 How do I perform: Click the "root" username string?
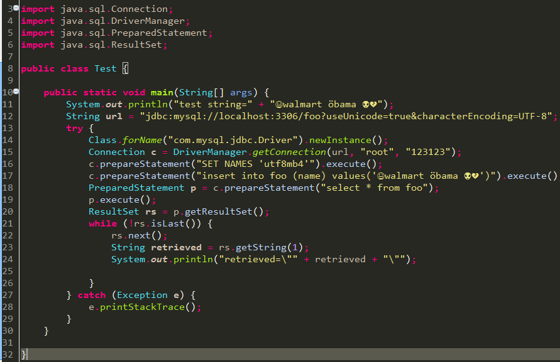point(376,152)
